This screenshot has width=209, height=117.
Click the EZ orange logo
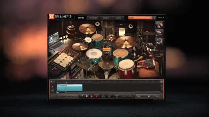tap(52, 17)
